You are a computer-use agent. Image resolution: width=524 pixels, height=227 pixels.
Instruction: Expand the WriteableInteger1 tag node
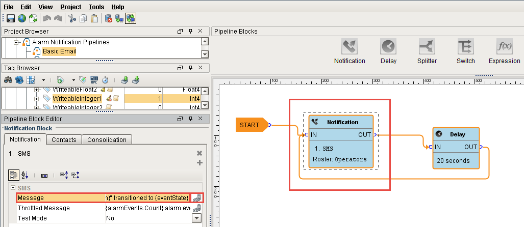pos(37,98)
